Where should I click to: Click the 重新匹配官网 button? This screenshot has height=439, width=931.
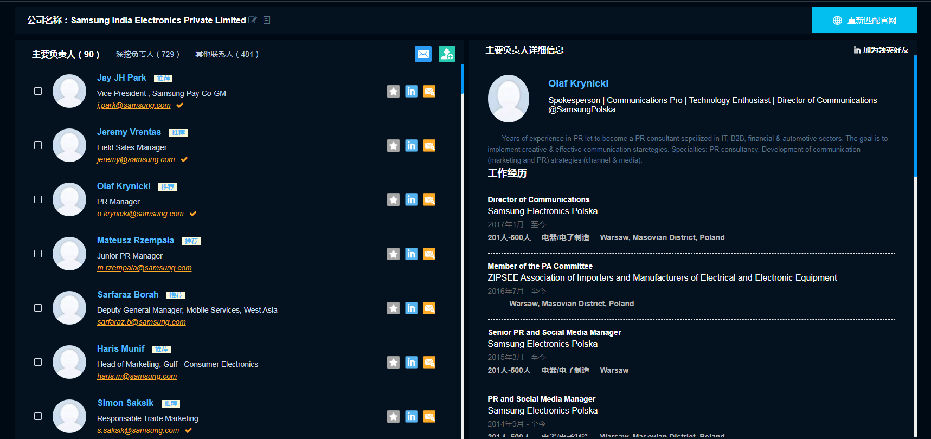tap(864, 20)
